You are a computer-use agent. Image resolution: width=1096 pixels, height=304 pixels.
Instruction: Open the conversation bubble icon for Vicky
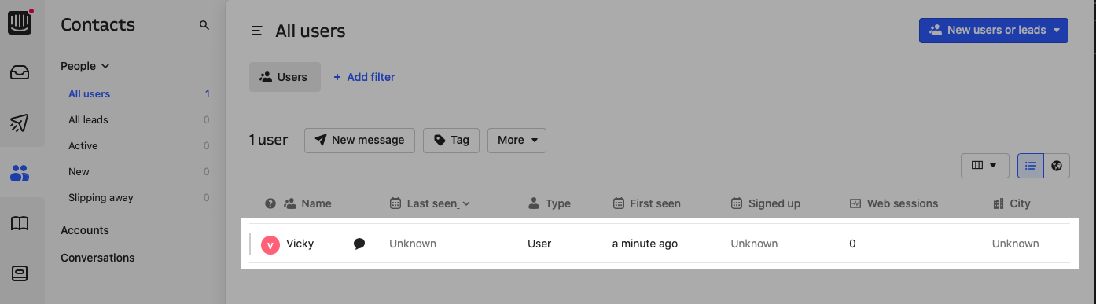click(359, 244)
